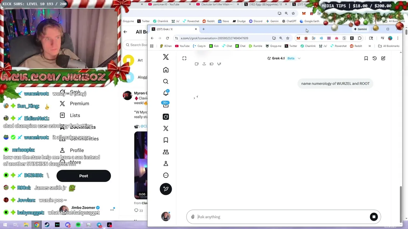Open Messages icon with 20+ badge
The width and height of the screenshot is (408, 229).
[166, 105]
